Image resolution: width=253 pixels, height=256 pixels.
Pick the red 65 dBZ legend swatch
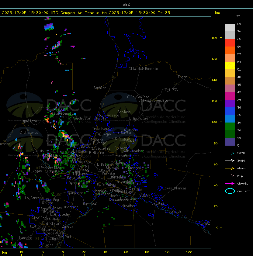(230, 43)
